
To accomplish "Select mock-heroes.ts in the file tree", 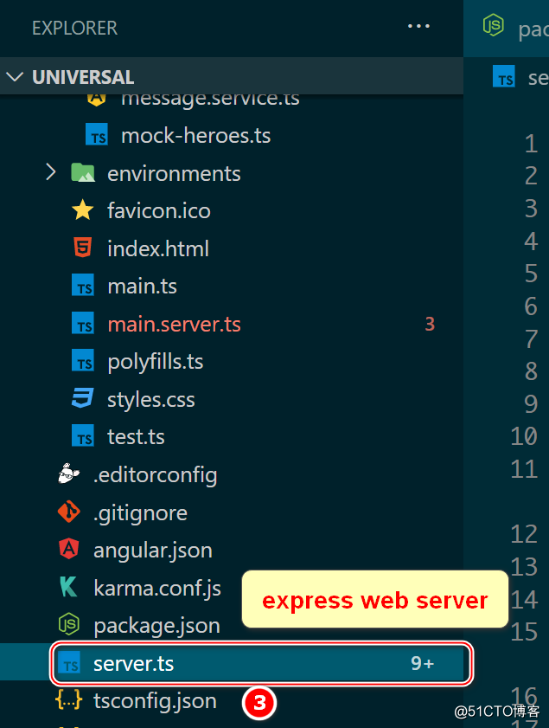I will coord(195,136).
